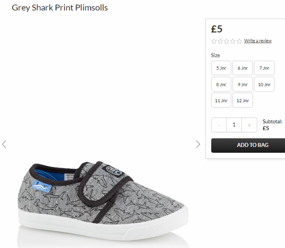Give a three star rating

(x=227, y=41)
